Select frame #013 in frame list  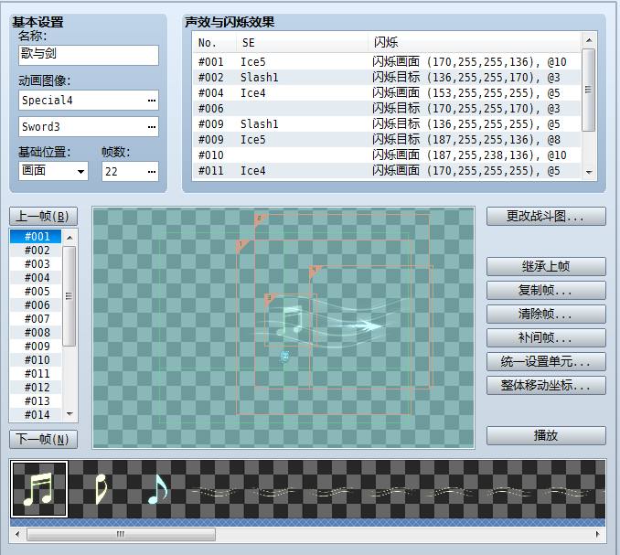36,401
